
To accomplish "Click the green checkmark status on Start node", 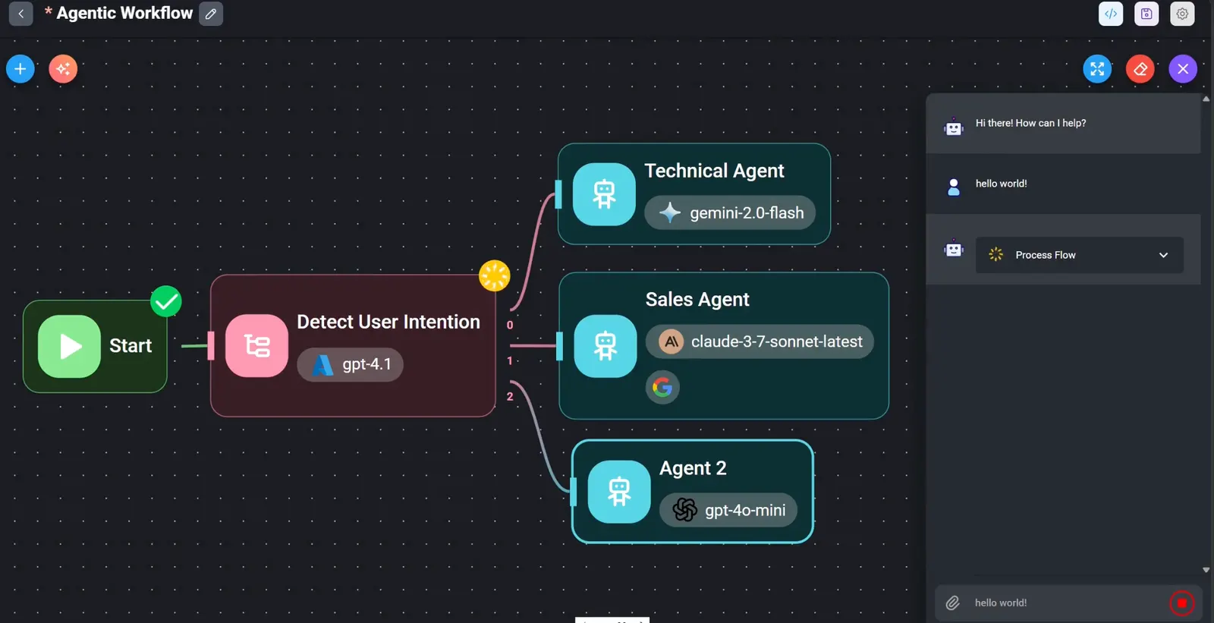I will tap(166, 301).
